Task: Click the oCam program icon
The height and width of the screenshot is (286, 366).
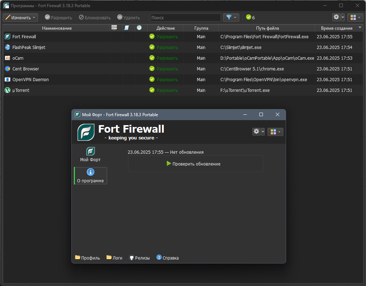Action: [x=7, y=58]
